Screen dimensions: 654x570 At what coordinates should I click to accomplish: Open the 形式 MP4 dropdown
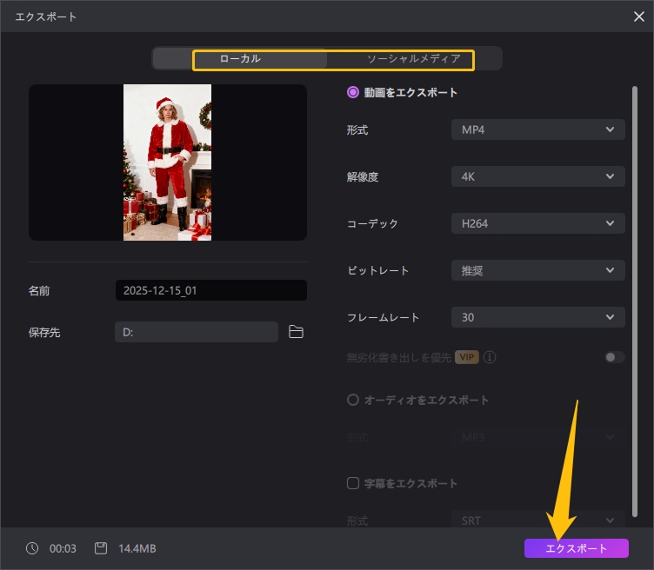[x=537, y=129]
